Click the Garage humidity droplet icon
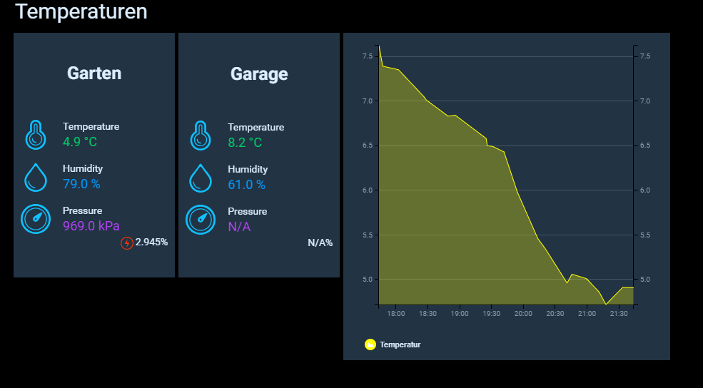 (x=201, y=178)
